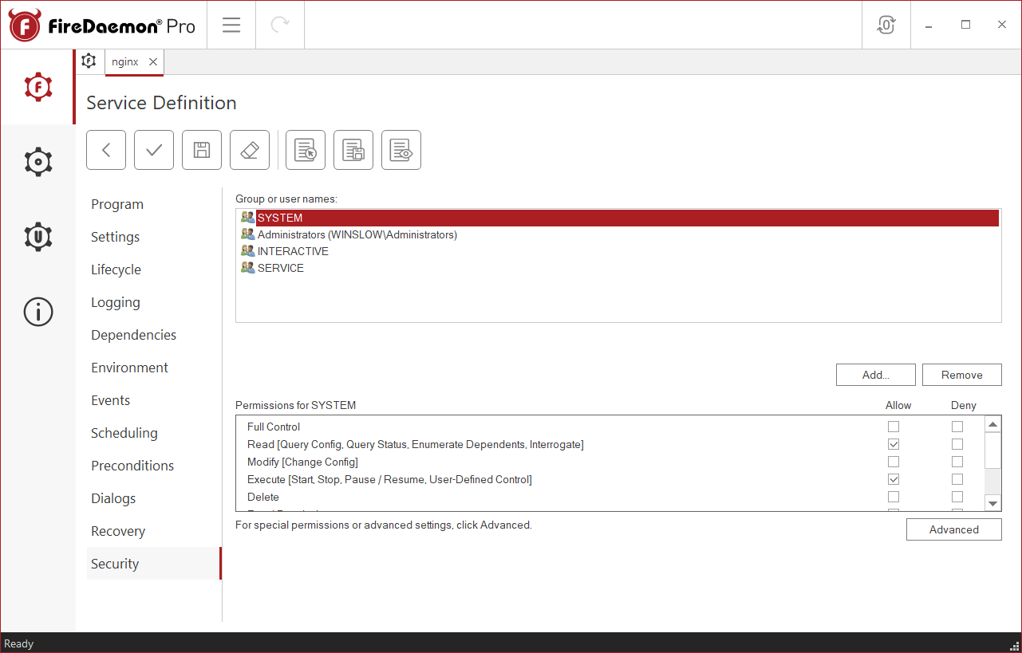Click the redo arrow icon
1022x653 pixels.
(280, 25)
